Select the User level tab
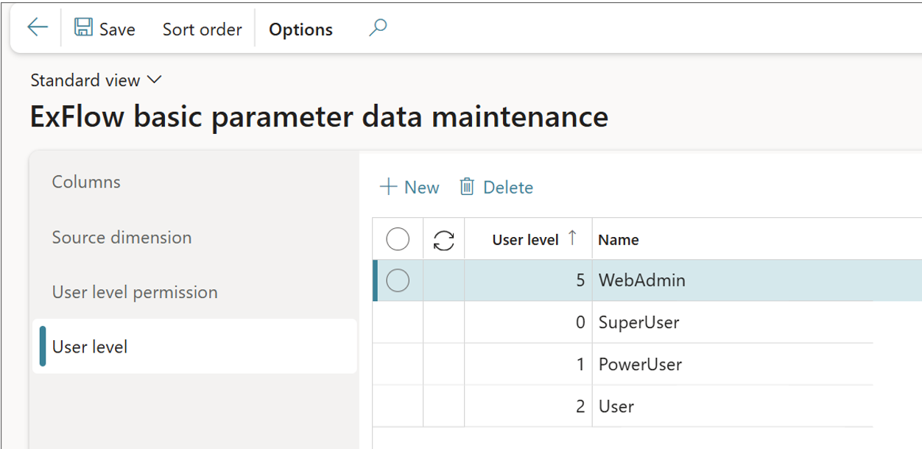Screen dimensions: 922x449 (x=194, y=347)
